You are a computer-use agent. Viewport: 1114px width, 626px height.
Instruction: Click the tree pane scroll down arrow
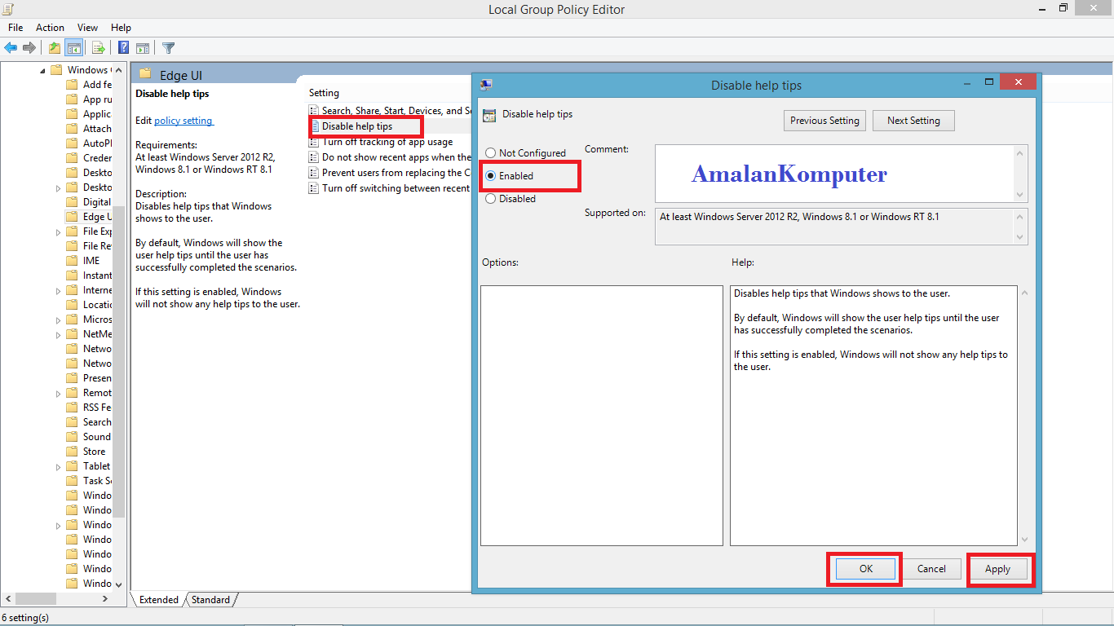(119, 584)
